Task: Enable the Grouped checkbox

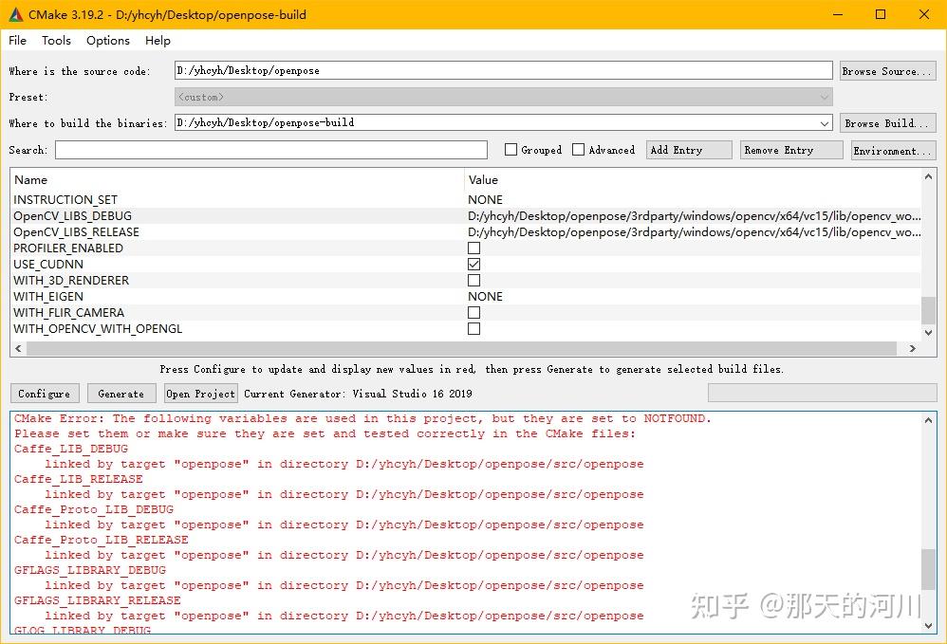Action: [511, 150]
